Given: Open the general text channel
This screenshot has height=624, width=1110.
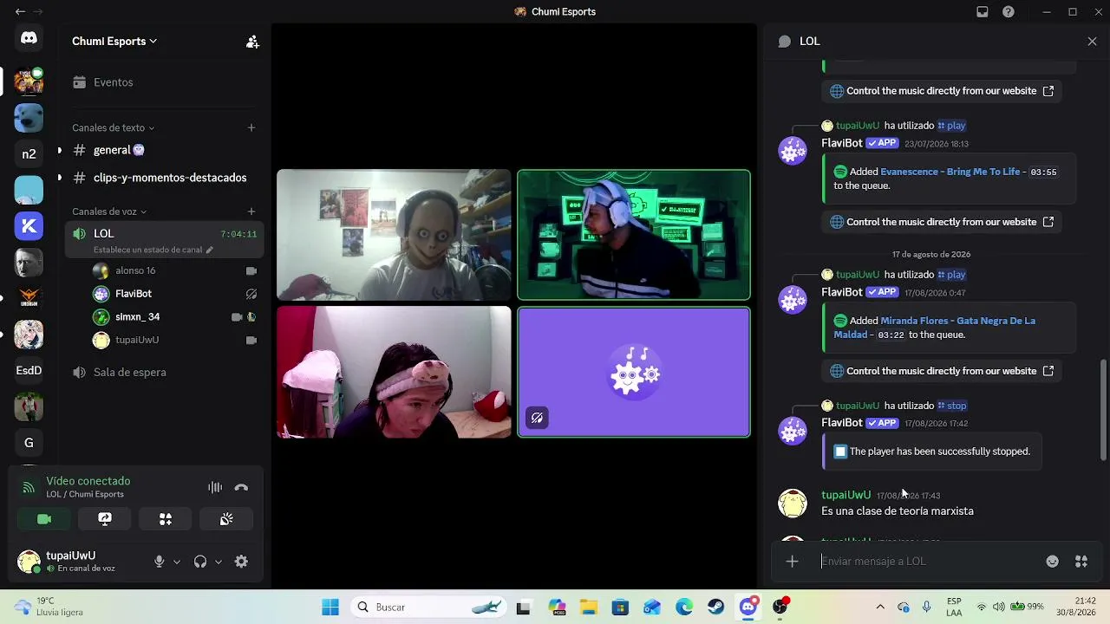Looking at the screenshot, I should [x=165, y=150].
